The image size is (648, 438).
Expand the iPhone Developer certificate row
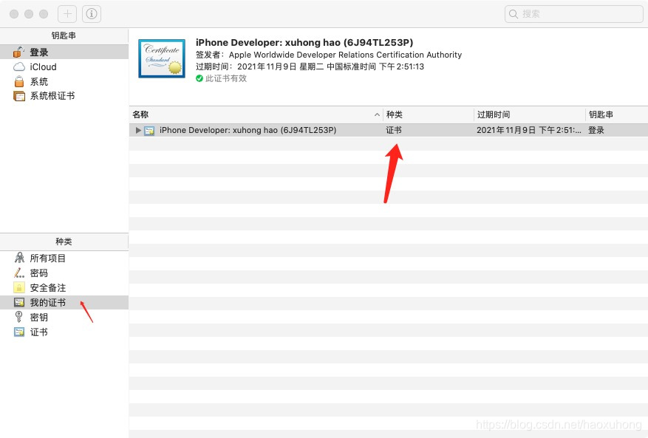click(x=138, y=130)
